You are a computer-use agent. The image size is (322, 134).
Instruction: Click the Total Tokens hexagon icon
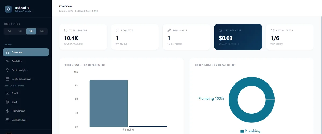[66, 30]
